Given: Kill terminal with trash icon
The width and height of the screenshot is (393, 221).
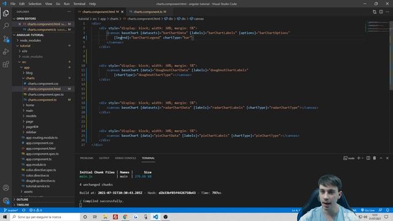Looking at the screenshot, I should click(375, 158).
